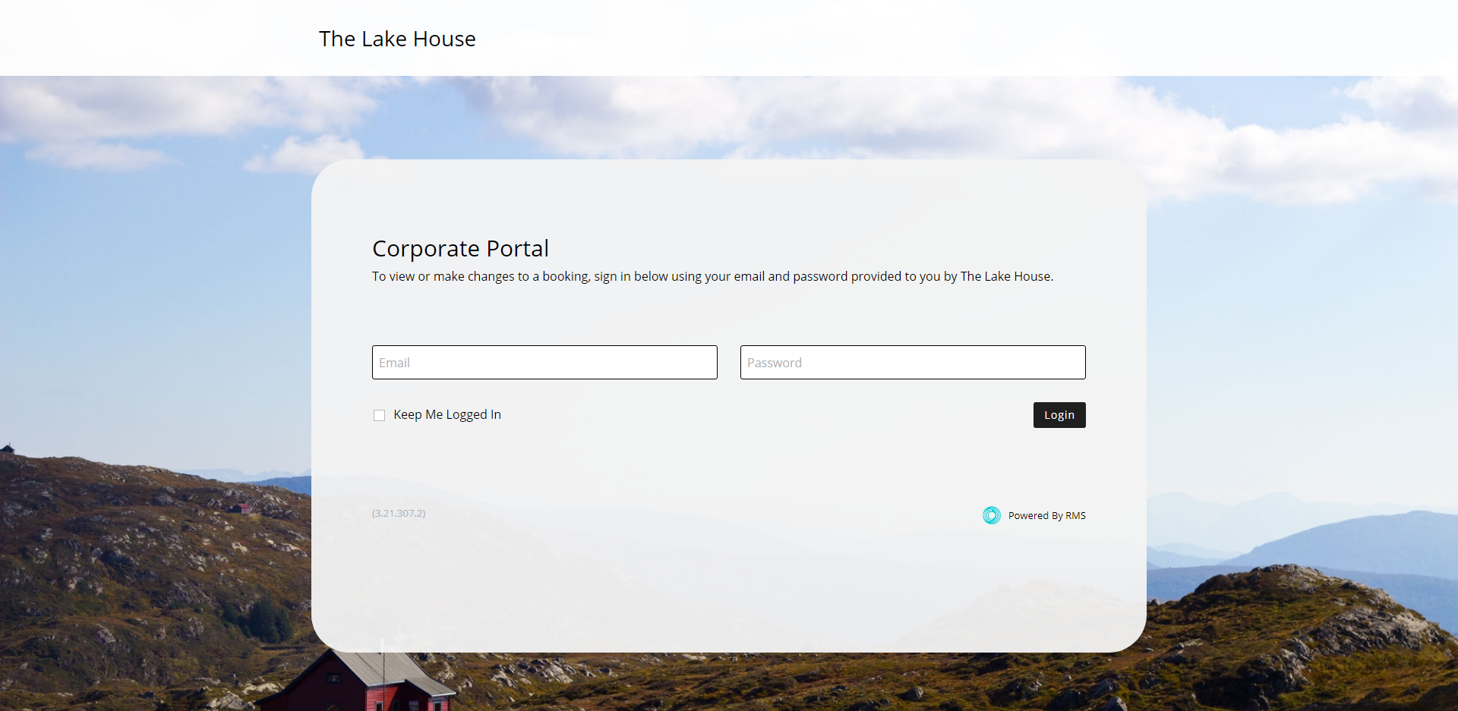Viewport: 1458px width, 711px height.
Task: Click the Login button
Action: 1059,415
